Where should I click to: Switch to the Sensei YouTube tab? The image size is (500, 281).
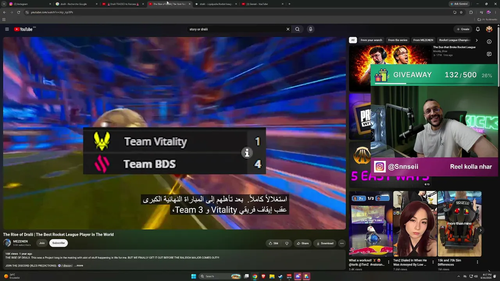coord(262,4)
